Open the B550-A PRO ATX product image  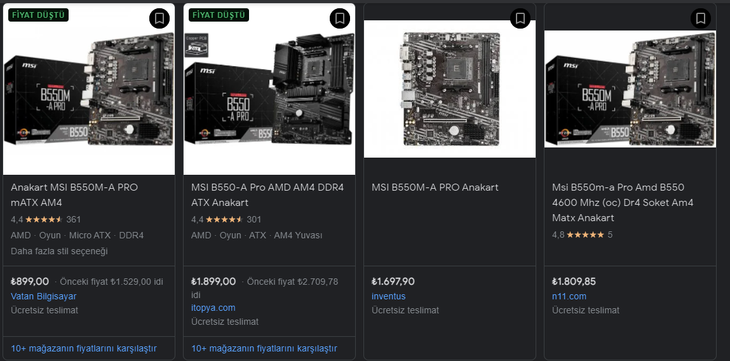coord(269,89)
